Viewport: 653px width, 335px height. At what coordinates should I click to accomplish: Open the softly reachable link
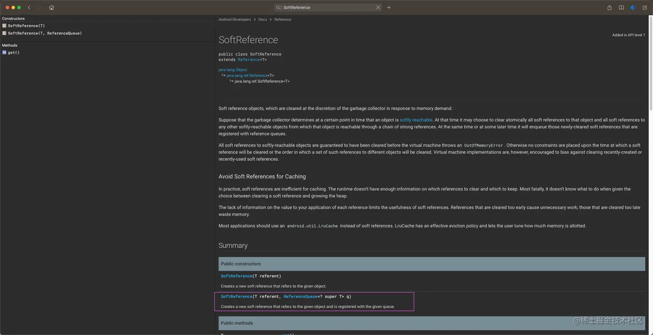[416, 120]
